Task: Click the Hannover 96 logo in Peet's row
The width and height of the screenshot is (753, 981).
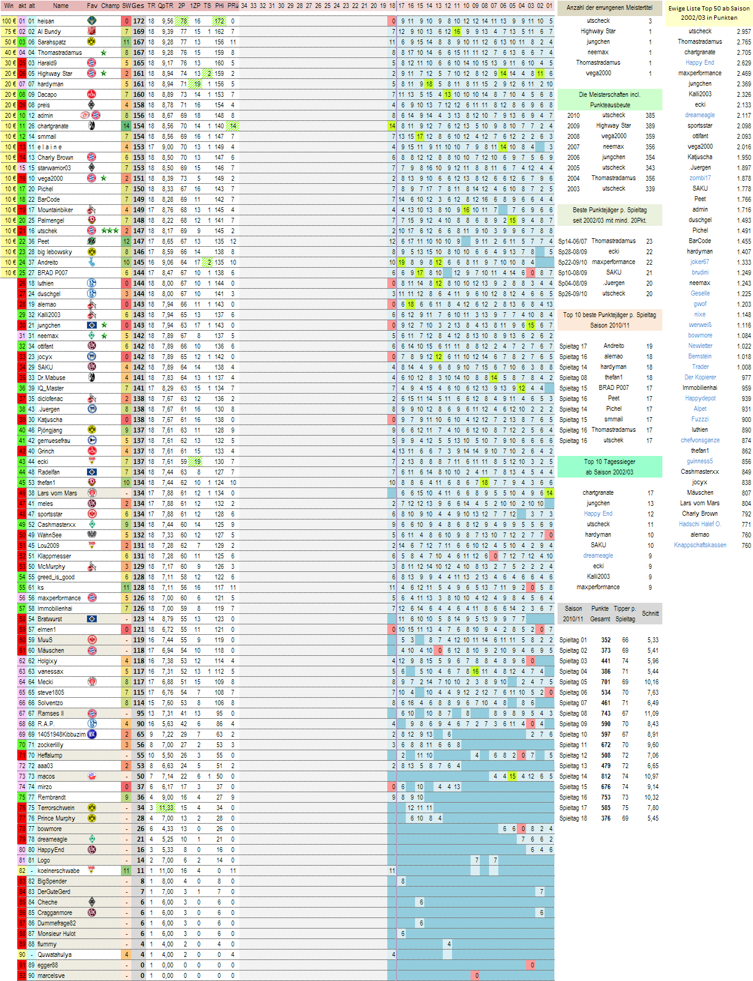Action: click(x=91, y=241)
